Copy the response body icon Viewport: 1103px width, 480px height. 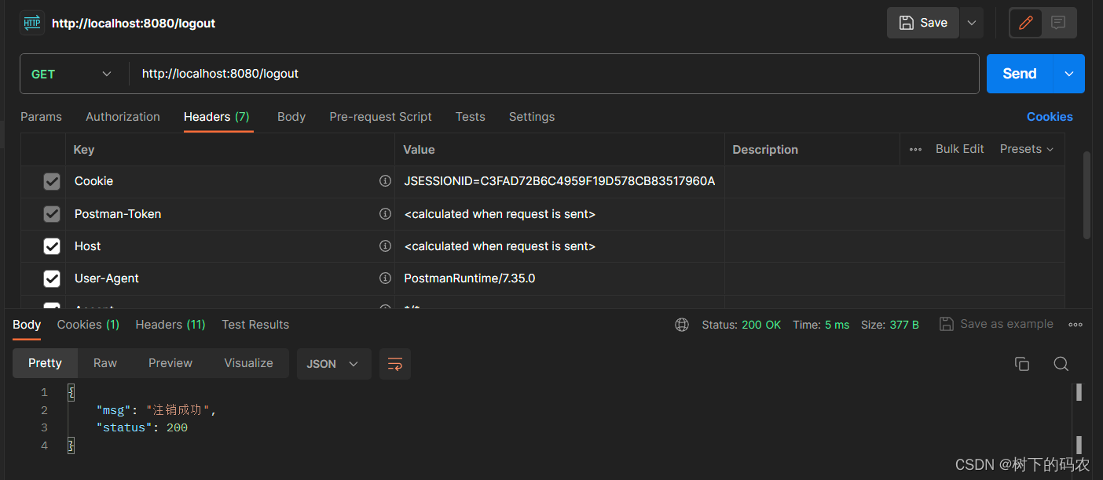(x=1022, y=364)
